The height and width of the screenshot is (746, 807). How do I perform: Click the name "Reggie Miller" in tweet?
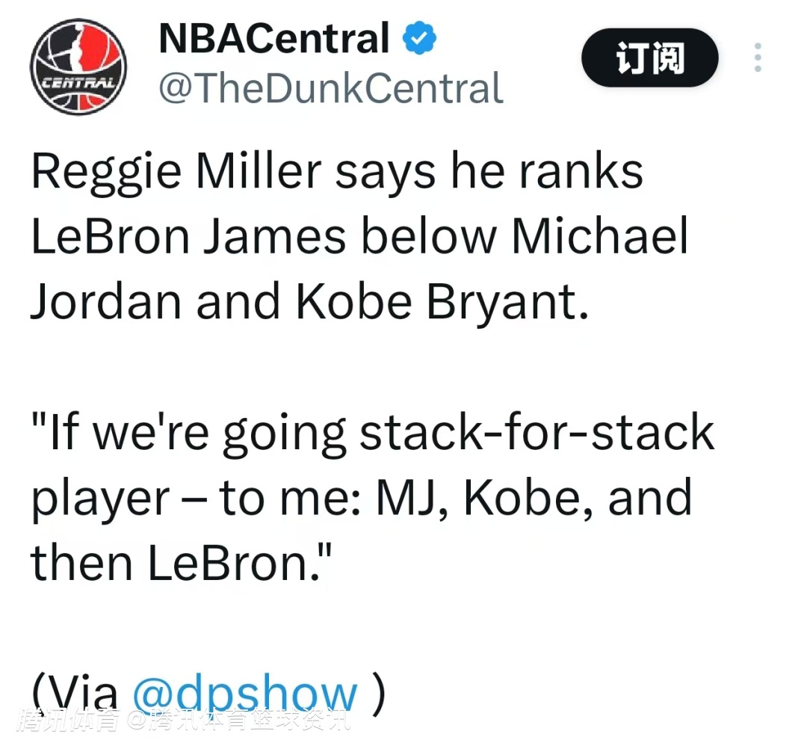click(x=175, y=172)
